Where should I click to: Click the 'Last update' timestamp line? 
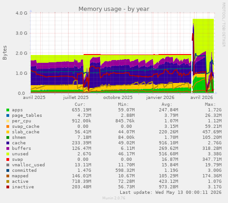tap(171, 192)
